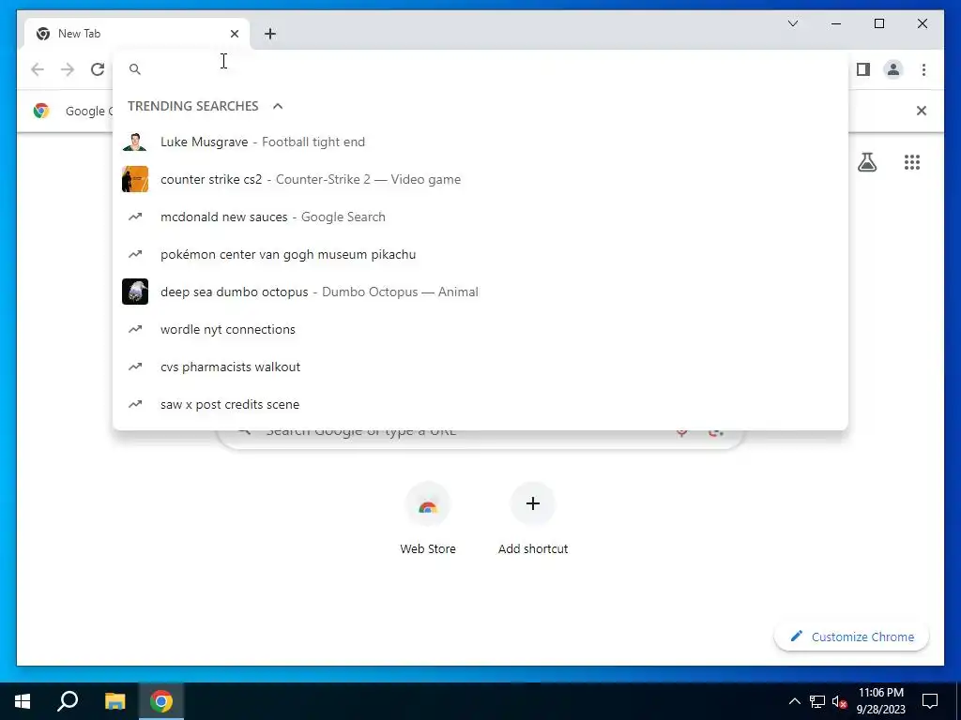
Task: Choose pokémon center van gogh museum pikachu
Action: click(x=480, y=254)
